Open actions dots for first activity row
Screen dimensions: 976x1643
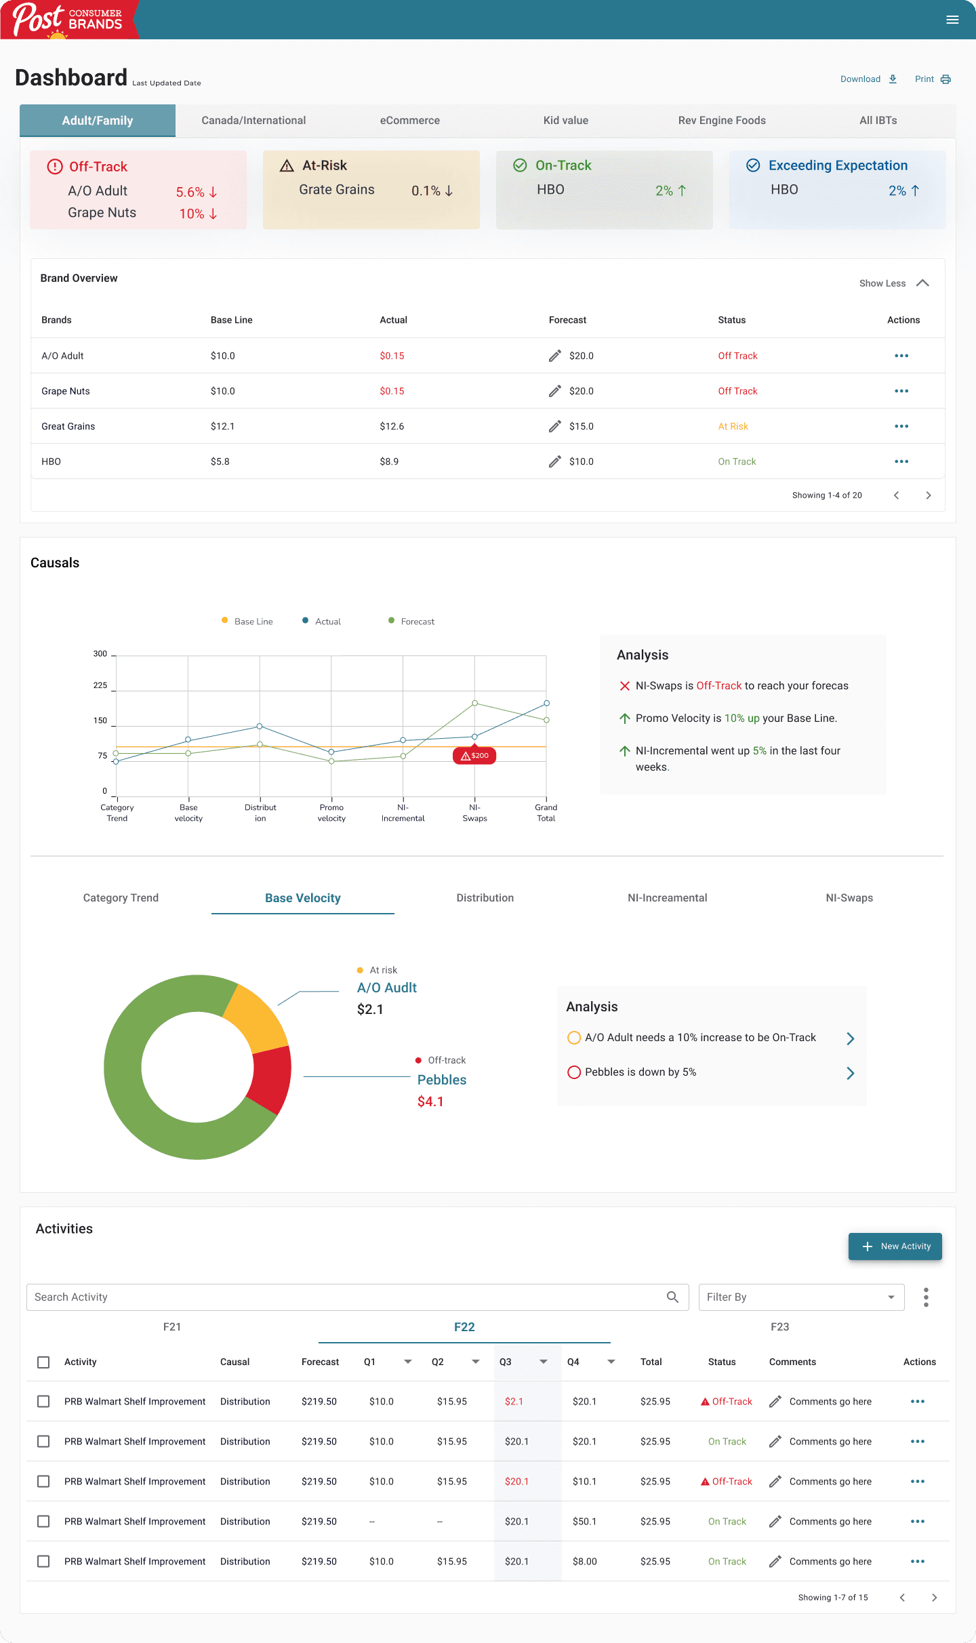[x=918, y=1401]
